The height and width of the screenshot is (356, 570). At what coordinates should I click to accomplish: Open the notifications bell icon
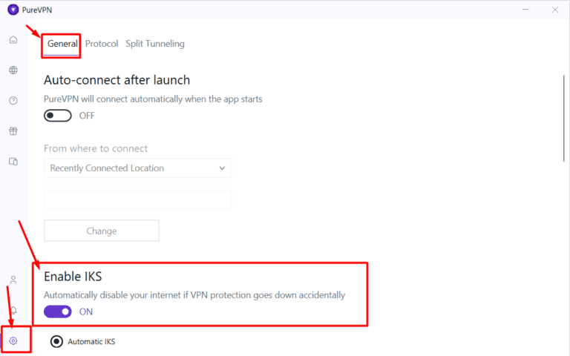[x=13, y=310]
